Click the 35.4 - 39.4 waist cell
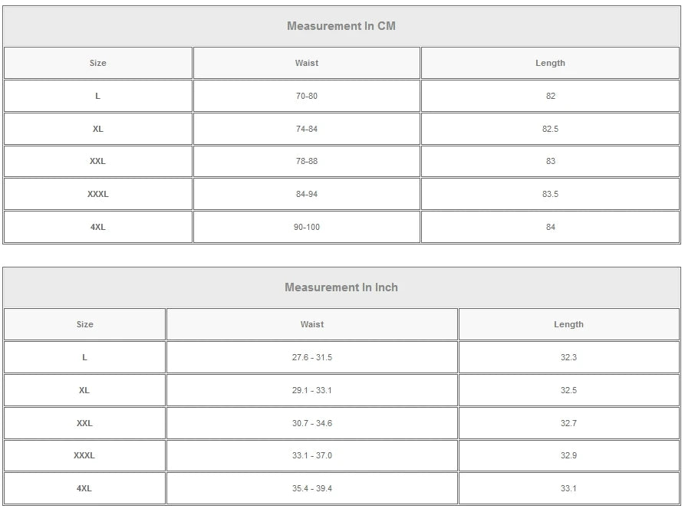Viewport: 685px width, 512px height. [x=312, y=488]
